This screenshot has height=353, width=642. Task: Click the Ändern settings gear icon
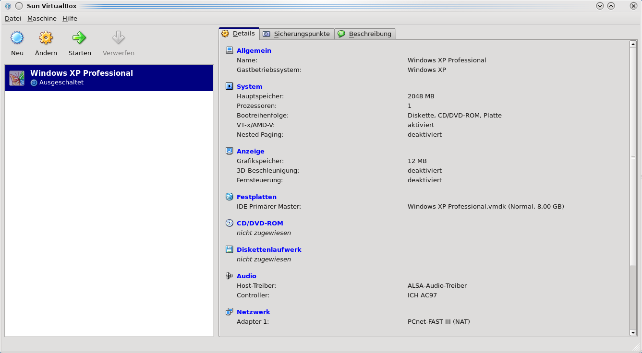46,37
